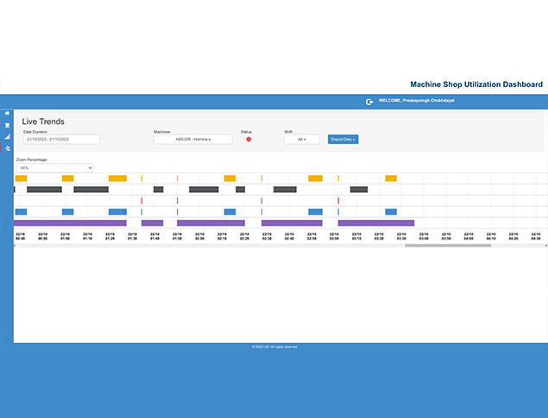This screenshot has width=548, height=418.
Task: Click the logout icon beside WELCOME
Action: [x=369, y=102]
